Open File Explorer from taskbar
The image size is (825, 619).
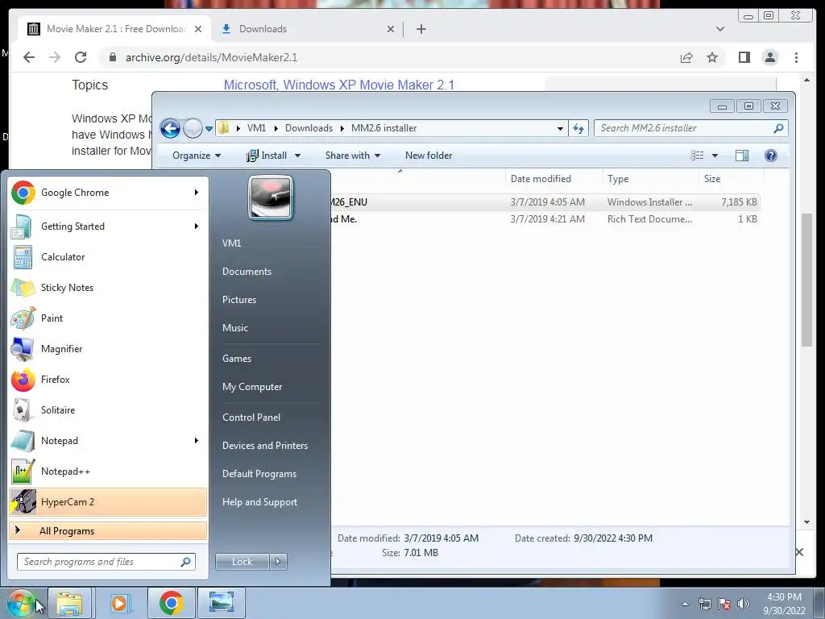tap(69, 603)
